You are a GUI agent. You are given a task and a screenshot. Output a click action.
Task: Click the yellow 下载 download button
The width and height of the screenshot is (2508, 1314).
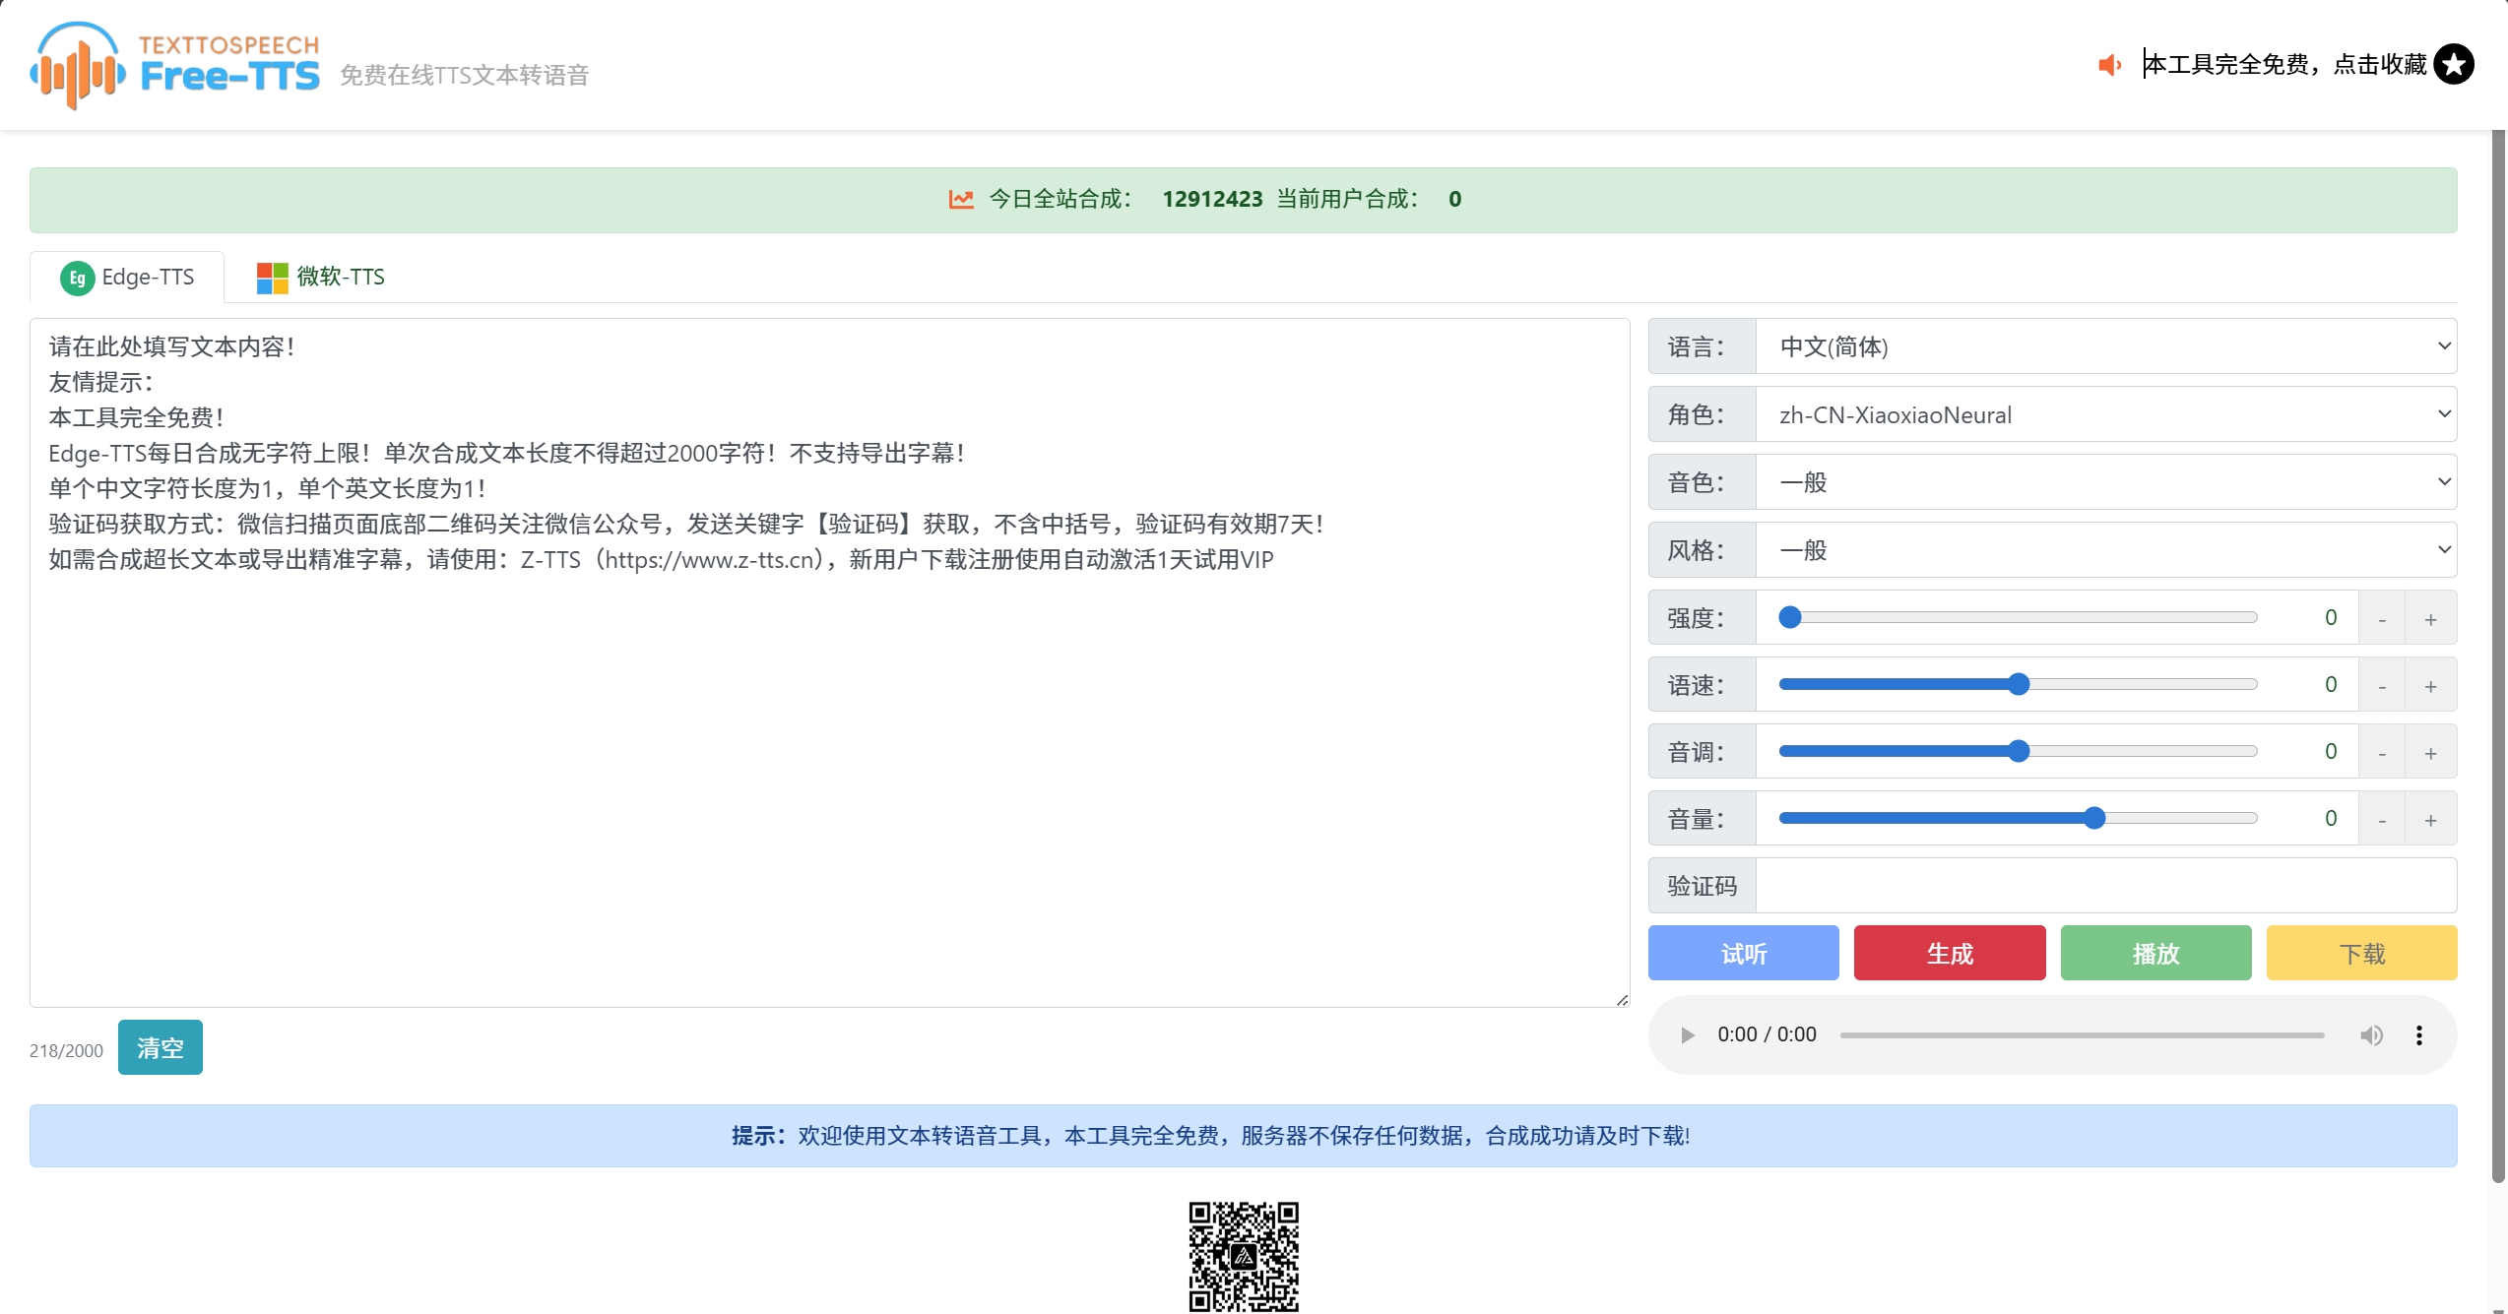click(2361, 953)
